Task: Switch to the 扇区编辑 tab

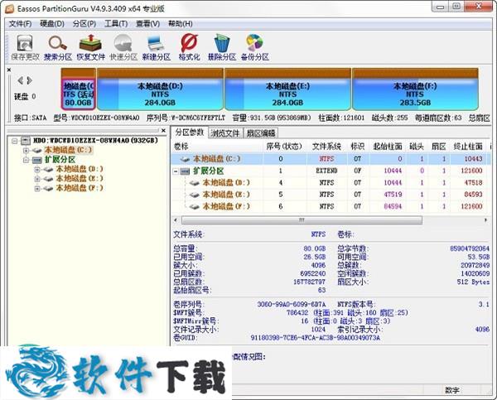Action: tap(261, 133)
